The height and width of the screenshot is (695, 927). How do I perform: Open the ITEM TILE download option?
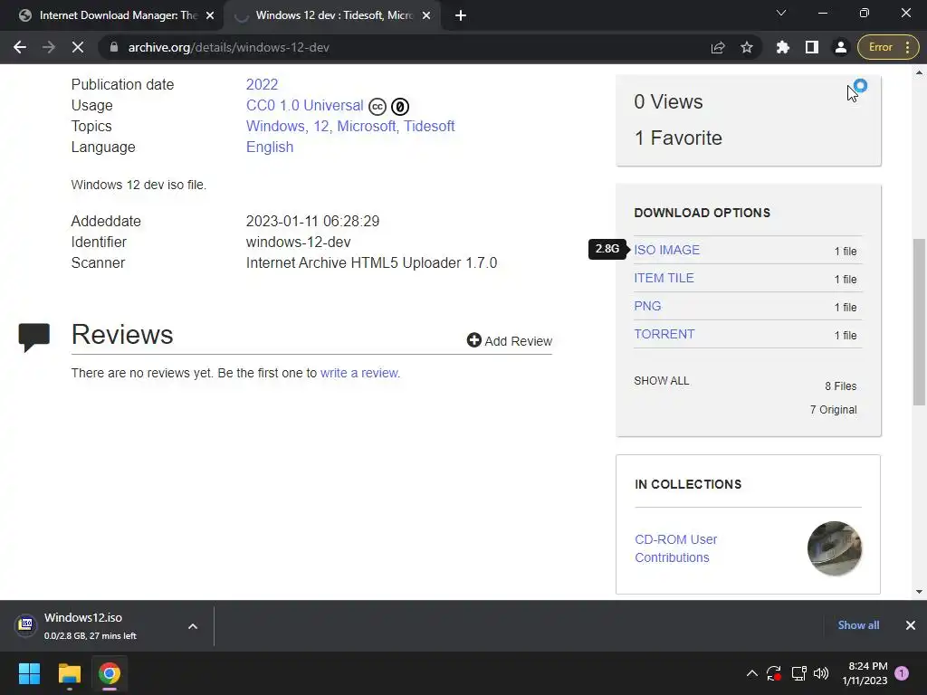(x=664, y=278)
